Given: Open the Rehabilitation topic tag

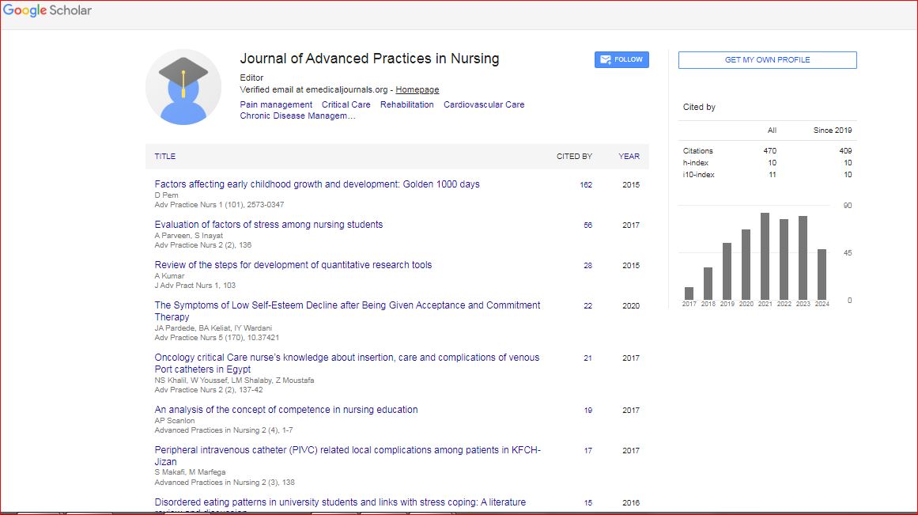Looking at the screenshot, I should point(406,104).
